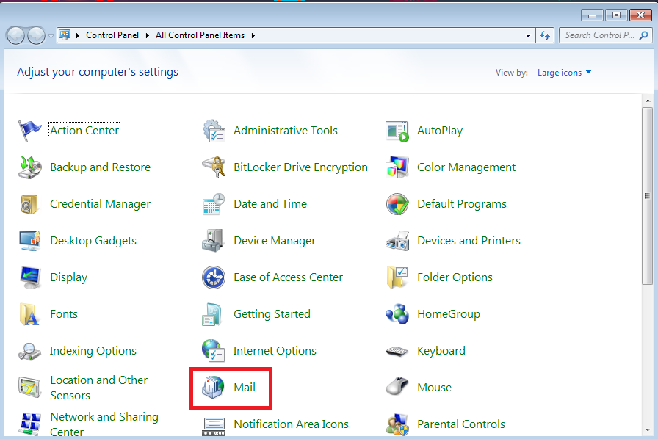Go back with the Back arrow button
658x439 pixels.
point(15,36)
